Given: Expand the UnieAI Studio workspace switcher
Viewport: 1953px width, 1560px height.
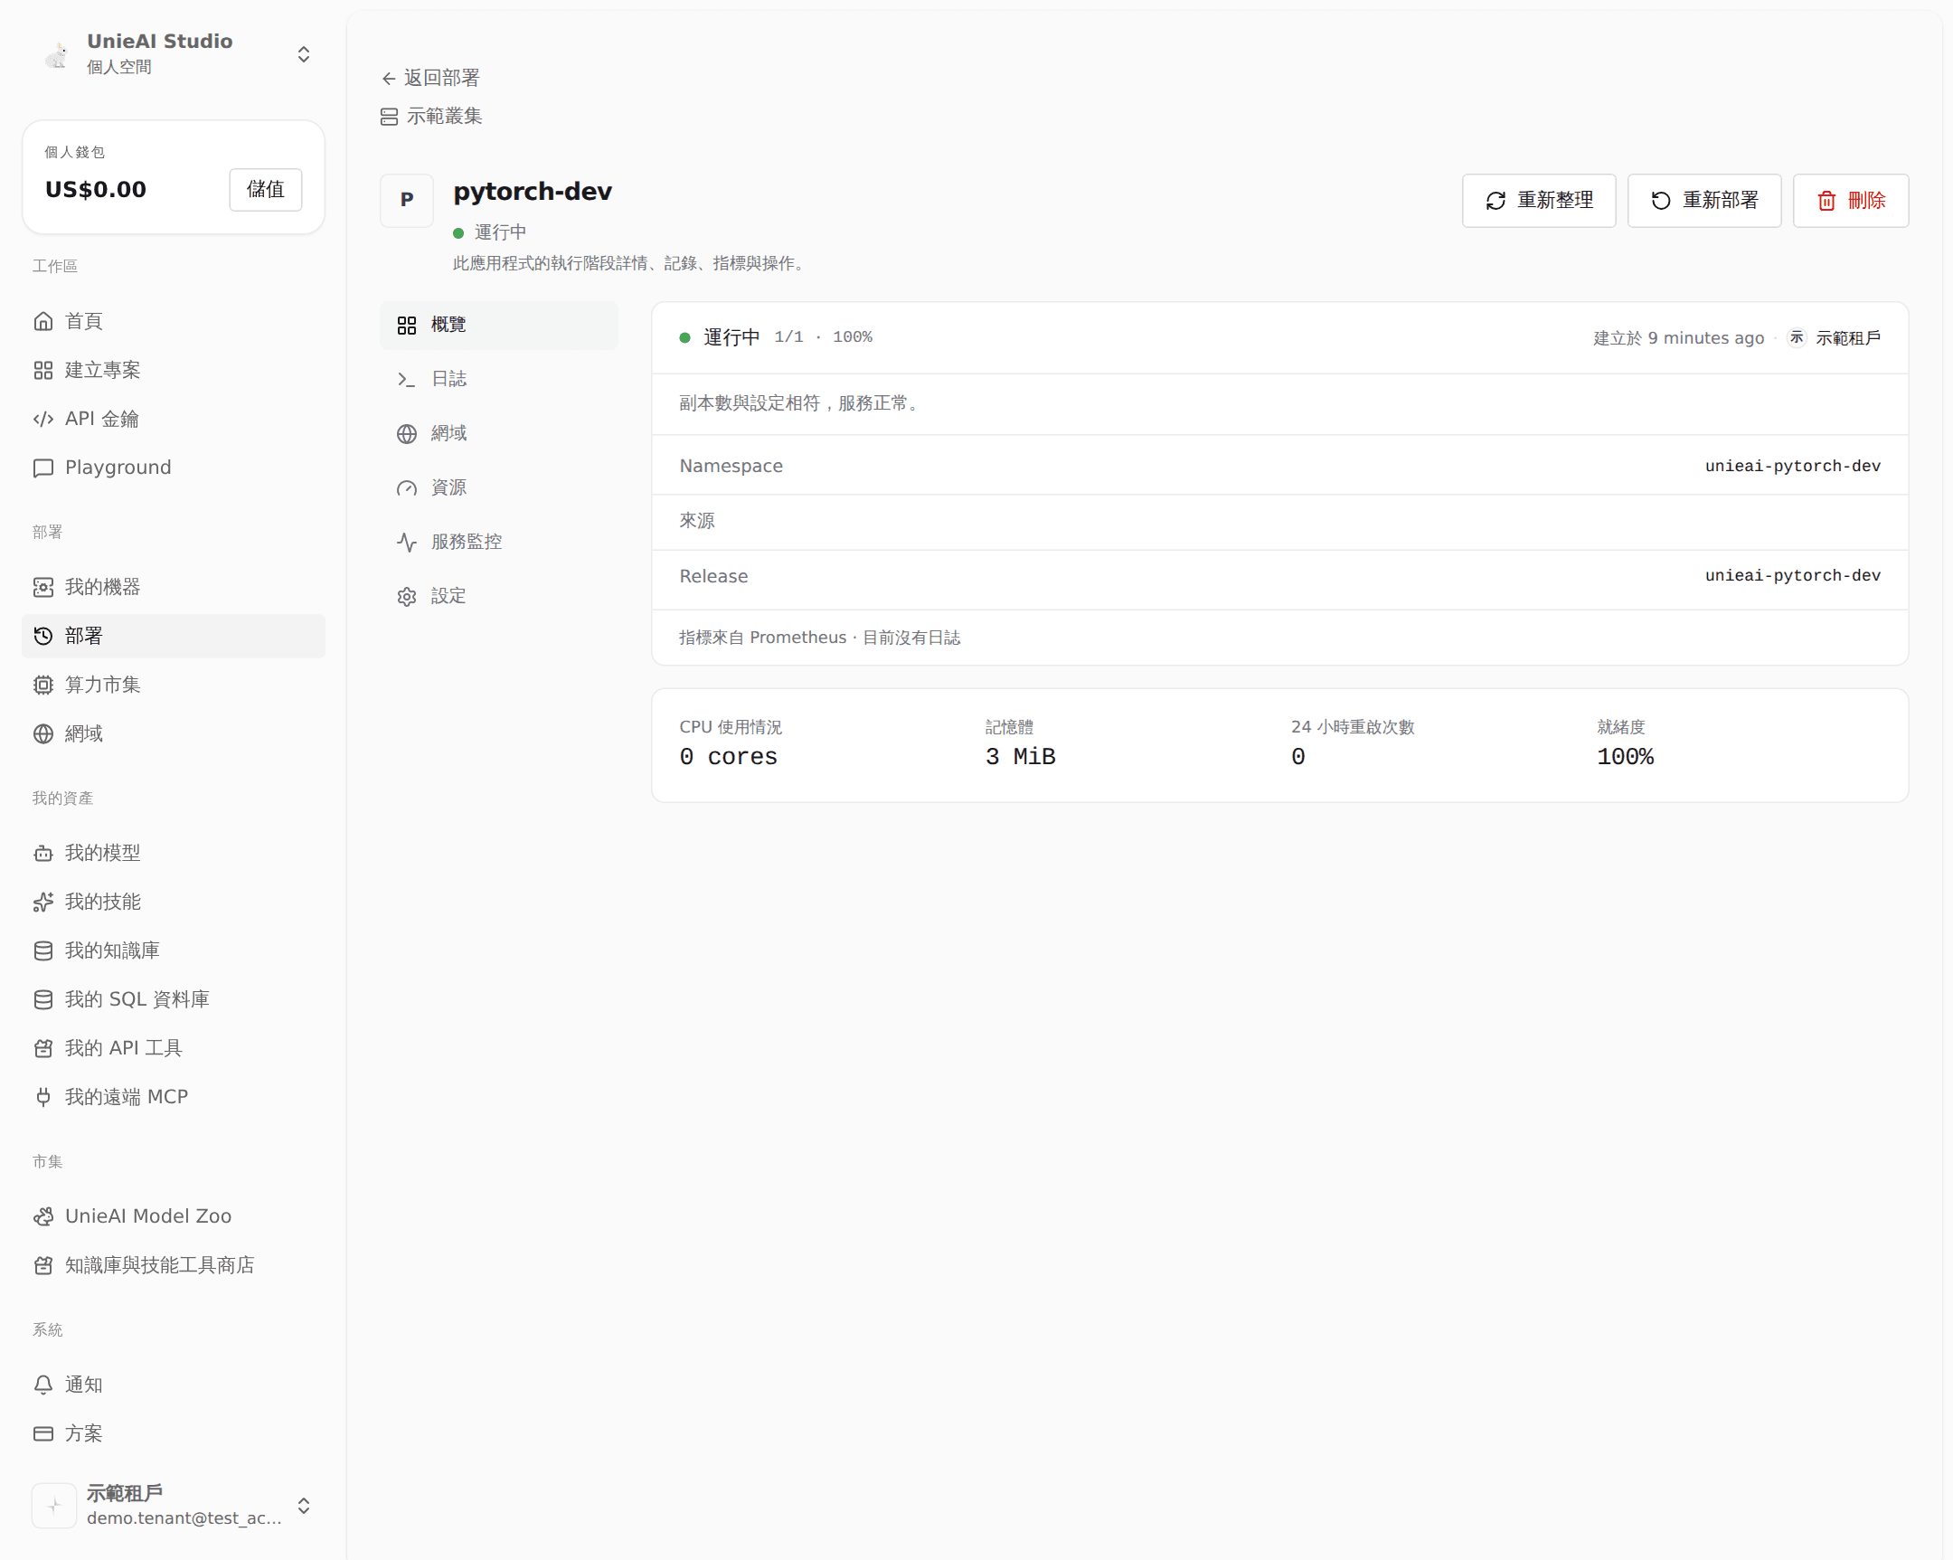Looking at the screenshot, I should coord(304,54).
